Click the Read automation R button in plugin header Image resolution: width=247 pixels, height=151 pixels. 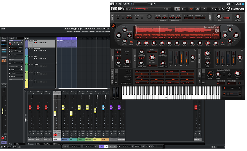117,4
